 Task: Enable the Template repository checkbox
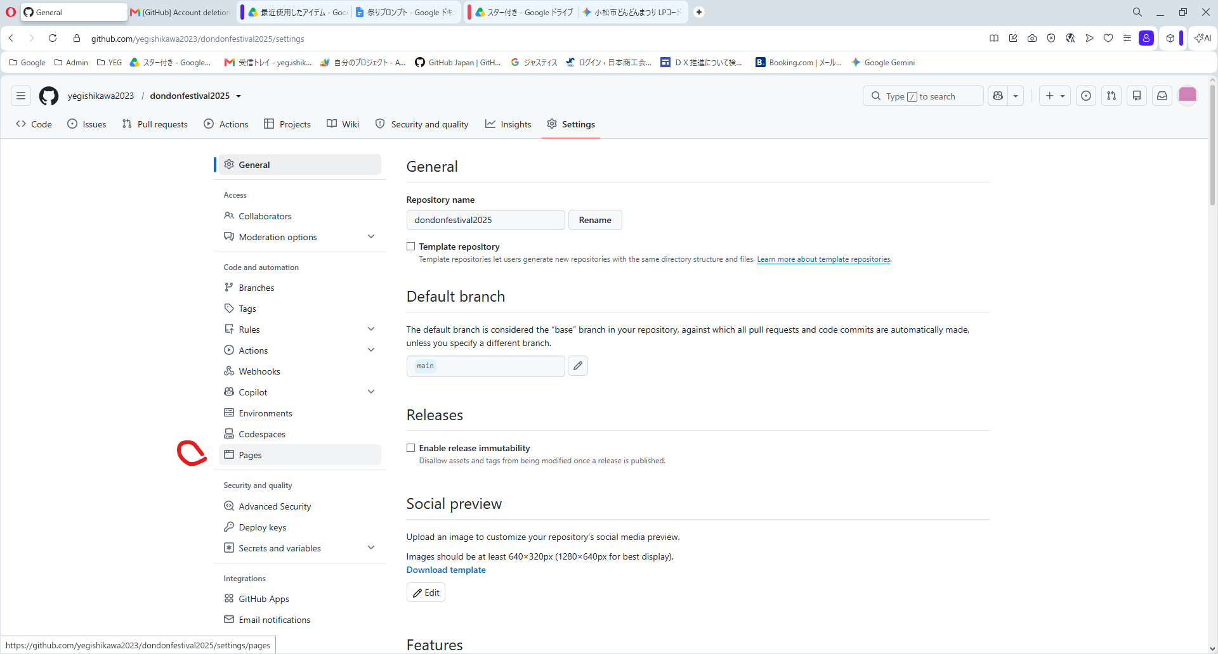(411, 247)
